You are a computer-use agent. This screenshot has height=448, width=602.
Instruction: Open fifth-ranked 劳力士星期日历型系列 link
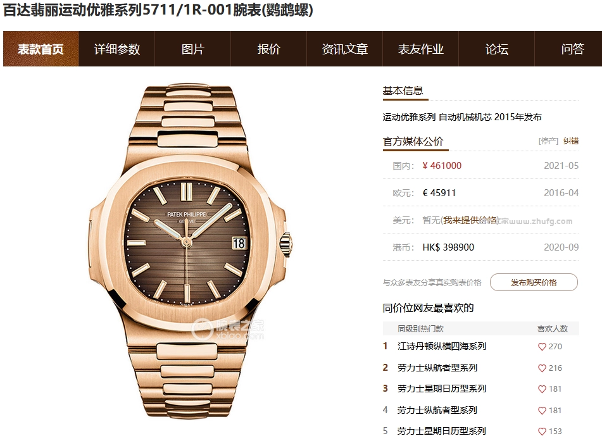(x=442, y=431)
